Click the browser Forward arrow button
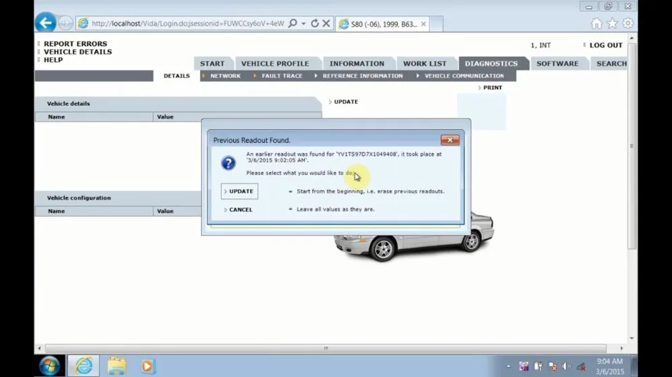 (65, 23)
